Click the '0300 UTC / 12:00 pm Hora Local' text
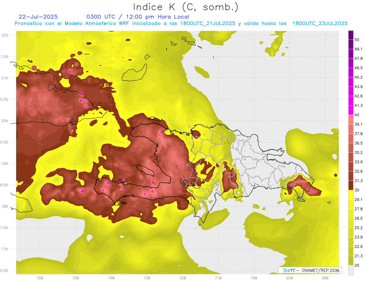Screen dimensions: 365x282 click(137, 17)
